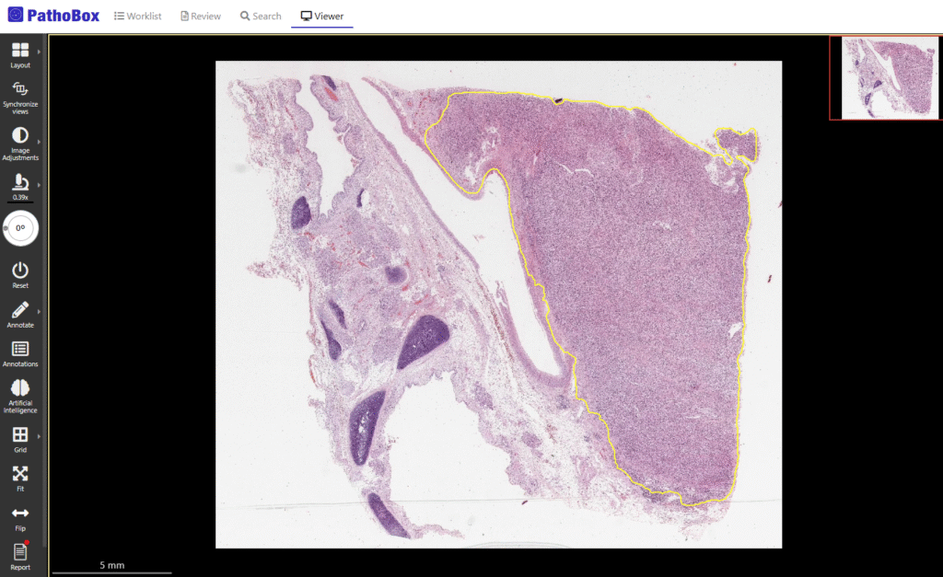The height and width of the screenshot is (577, 943).
Task: Enable the Grid overlay
Action: pyautogui.click(x=18, y=434)
